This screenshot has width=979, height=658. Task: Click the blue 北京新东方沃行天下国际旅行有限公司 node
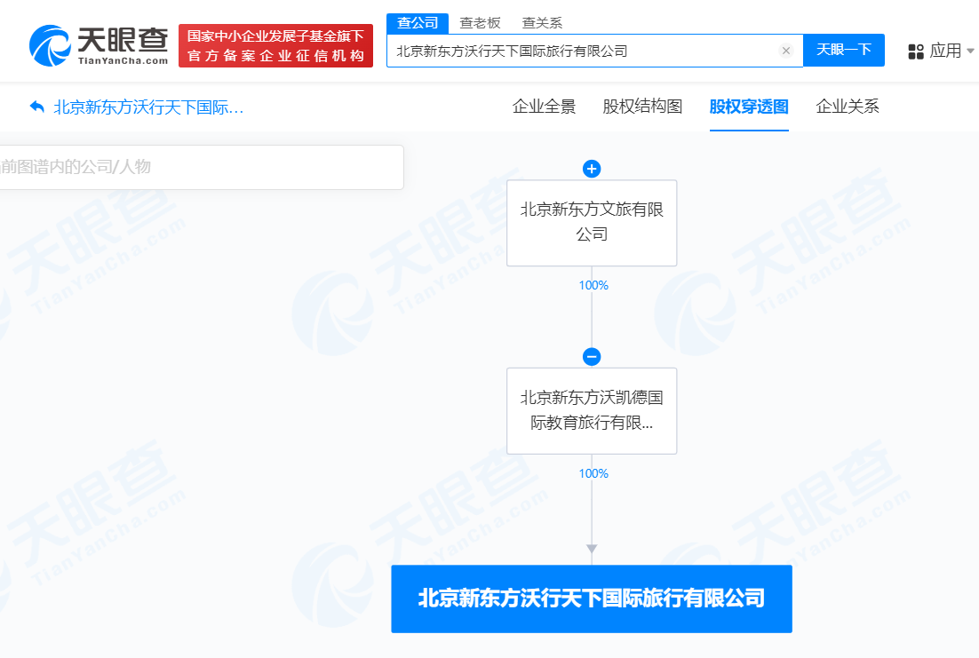tap(592, 599)
